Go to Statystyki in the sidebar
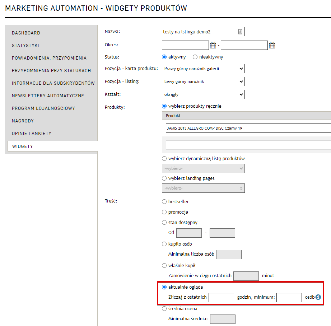Screen dimensions: 331x326 coord(25,46)
